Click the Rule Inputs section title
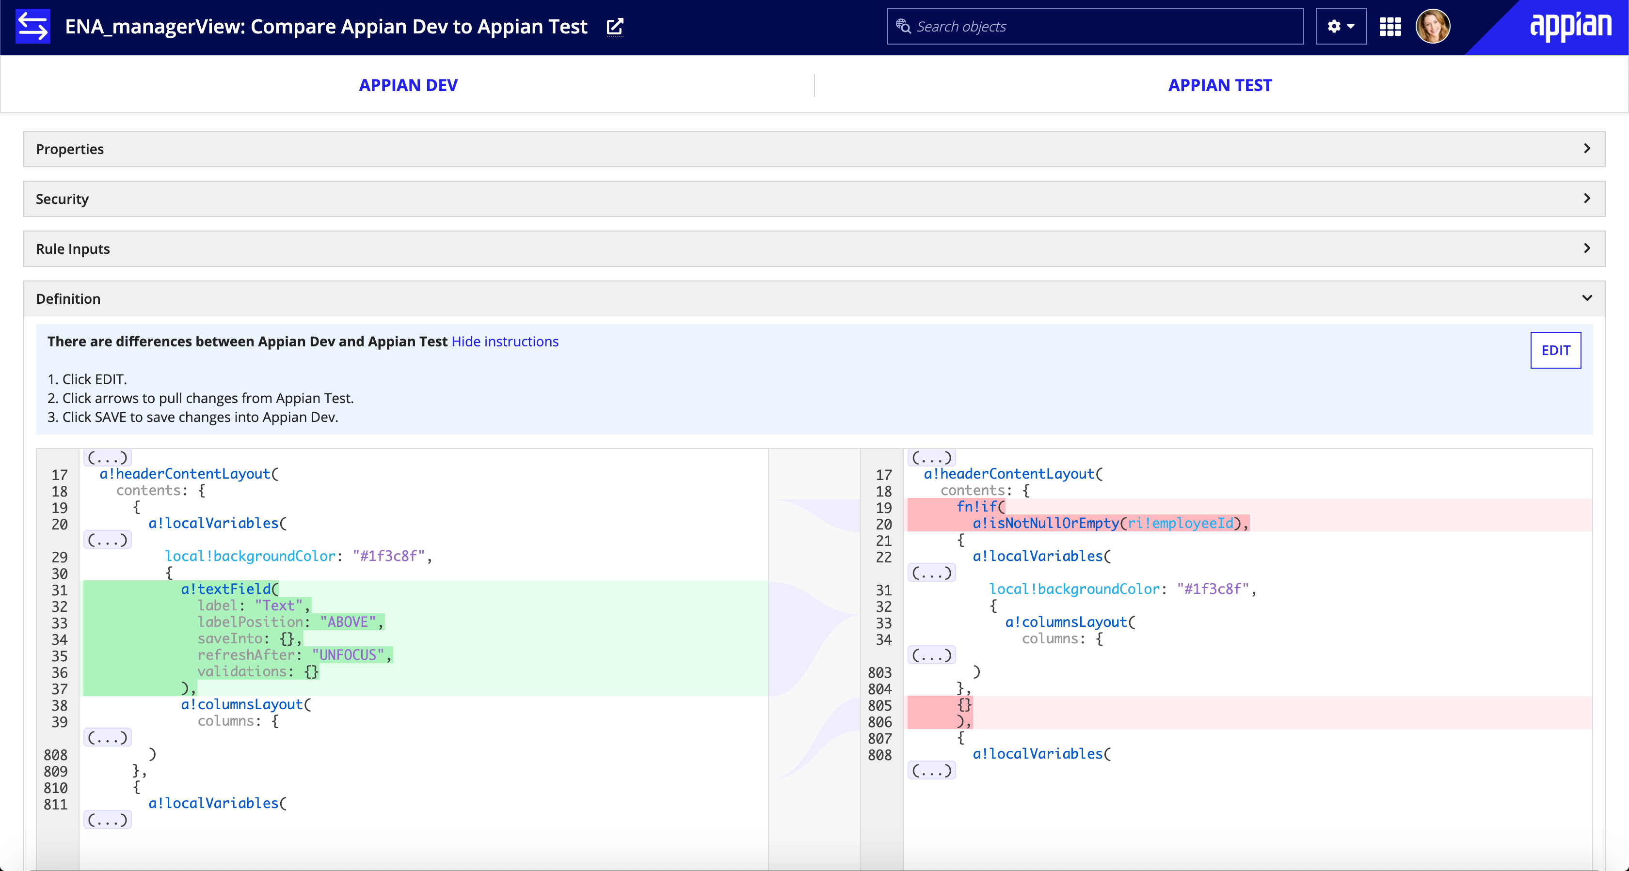This screenshot has height=871, width=1629. [x=73, y=249]
